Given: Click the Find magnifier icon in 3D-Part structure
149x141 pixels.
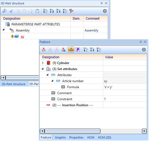Looking at the screenshot, I should pos(4,11).
